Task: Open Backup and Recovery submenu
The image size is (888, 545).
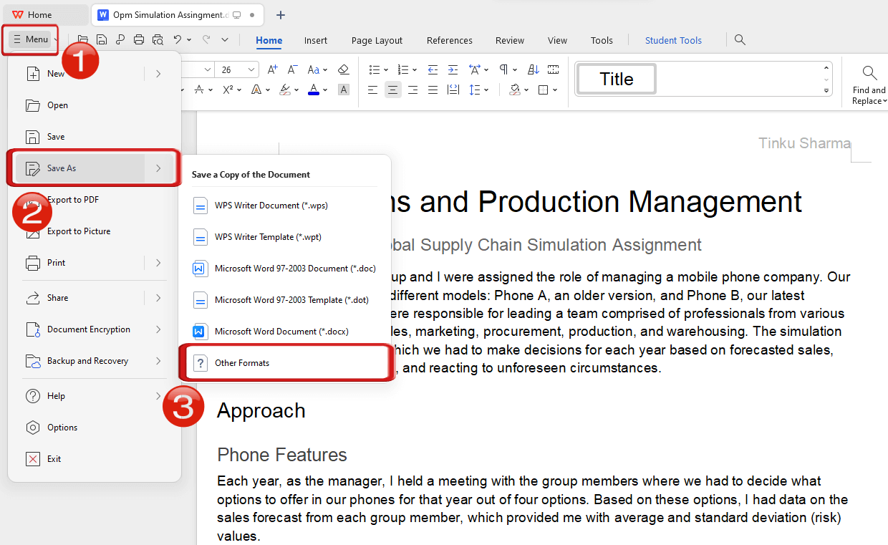Action: (95, 361)
